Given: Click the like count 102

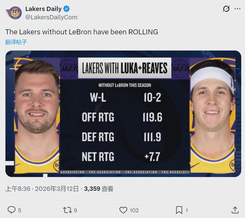Looking at the screenshot, I should point(134,210).
